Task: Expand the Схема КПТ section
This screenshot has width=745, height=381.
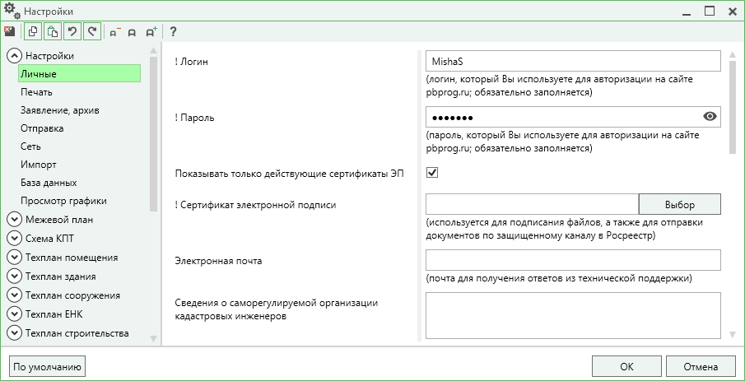Action: [14, 239]
